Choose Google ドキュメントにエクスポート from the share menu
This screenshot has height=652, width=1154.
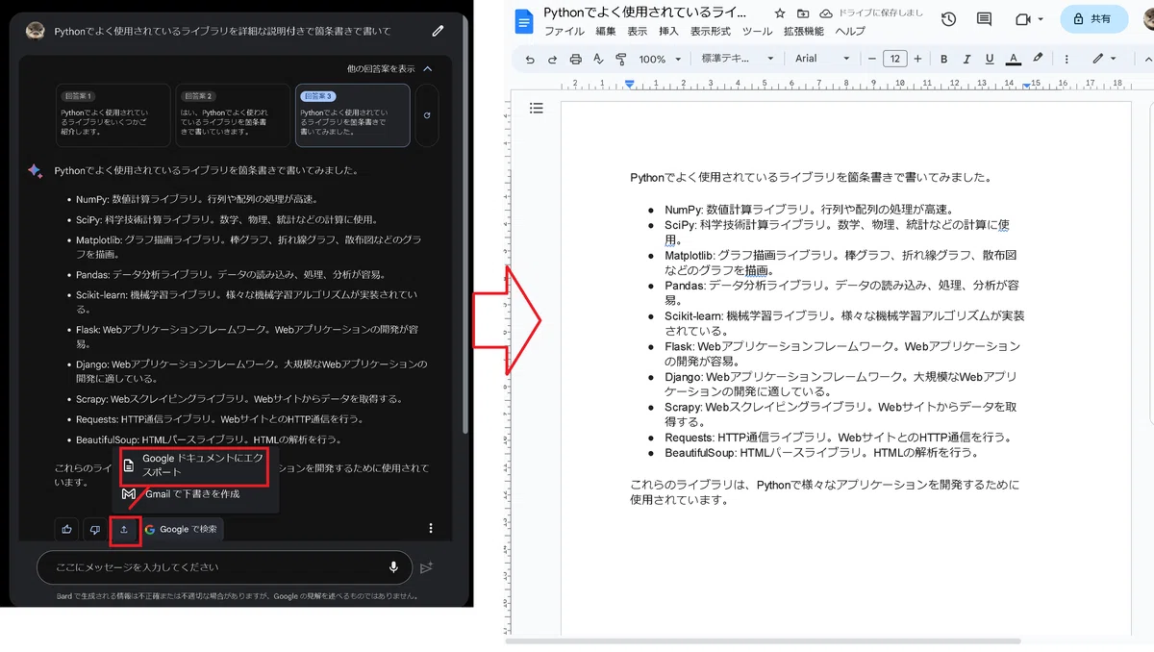194,465
